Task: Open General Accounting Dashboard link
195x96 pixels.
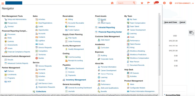Action: pyautogui.click(x=80, y=88)
